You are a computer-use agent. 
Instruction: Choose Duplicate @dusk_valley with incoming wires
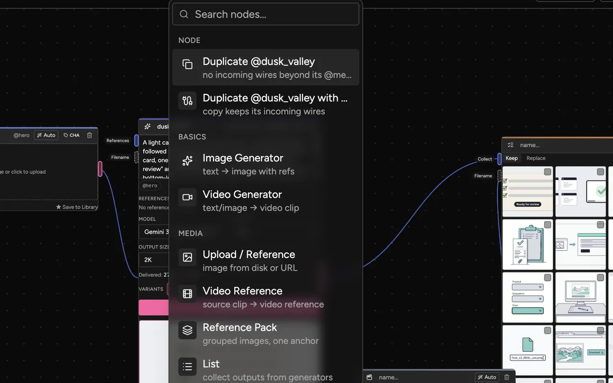(x=266, y=104)
